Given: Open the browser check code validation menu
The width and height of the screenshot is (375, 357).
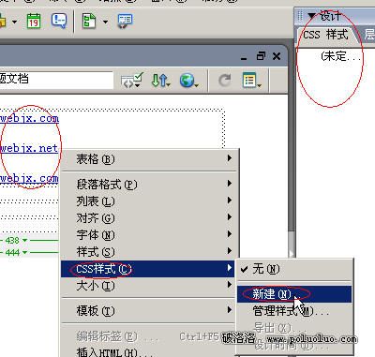Looking at the screenshot, I should click(132, 81).
